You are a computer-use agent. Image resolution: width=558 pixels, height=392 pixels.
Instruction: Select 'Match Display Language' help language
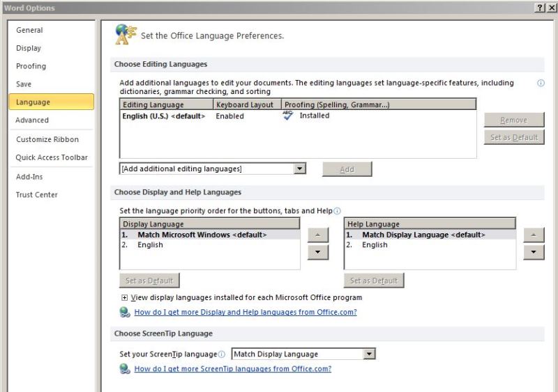[x=430, y=235]
